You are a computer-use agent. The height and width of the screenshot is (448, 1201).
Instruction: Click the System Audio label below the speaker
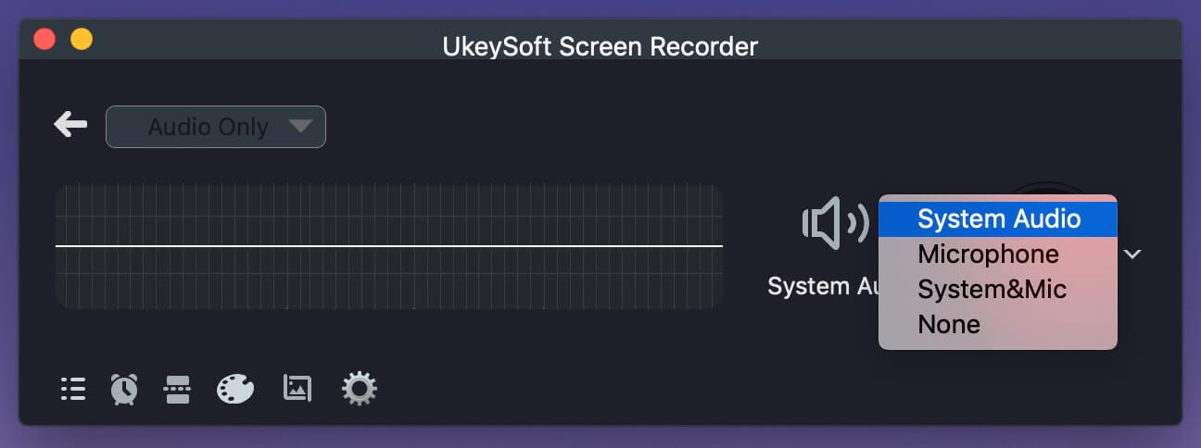pyautogui.click(x=821, y=287)
